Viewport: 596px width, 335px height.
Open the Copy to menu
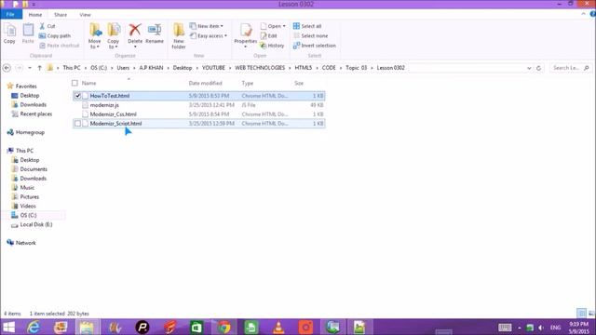pos(114,36)
